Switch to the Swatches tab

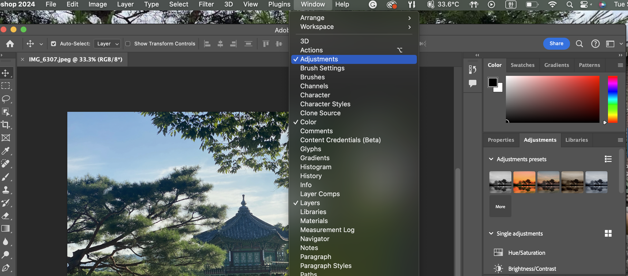coord(522,65)
